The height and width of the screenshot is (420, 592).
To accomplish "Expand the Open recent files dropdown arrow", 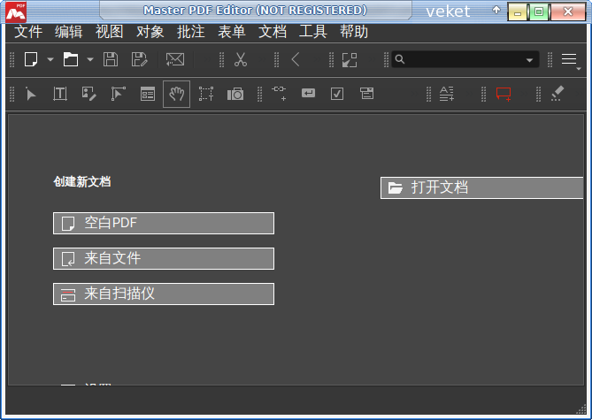I will click(90, 59).
